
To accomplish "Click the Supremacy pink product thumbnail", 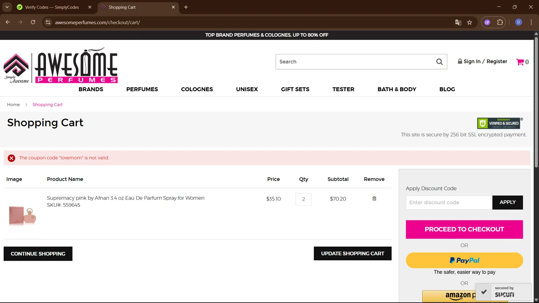I will pyautogui.click(x=22, y=216).
